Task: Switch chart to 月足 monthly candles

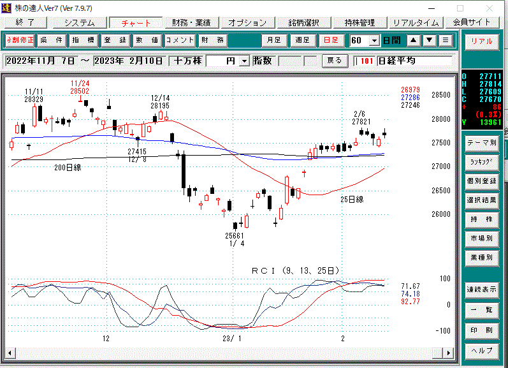Action: tap(273, 40)
